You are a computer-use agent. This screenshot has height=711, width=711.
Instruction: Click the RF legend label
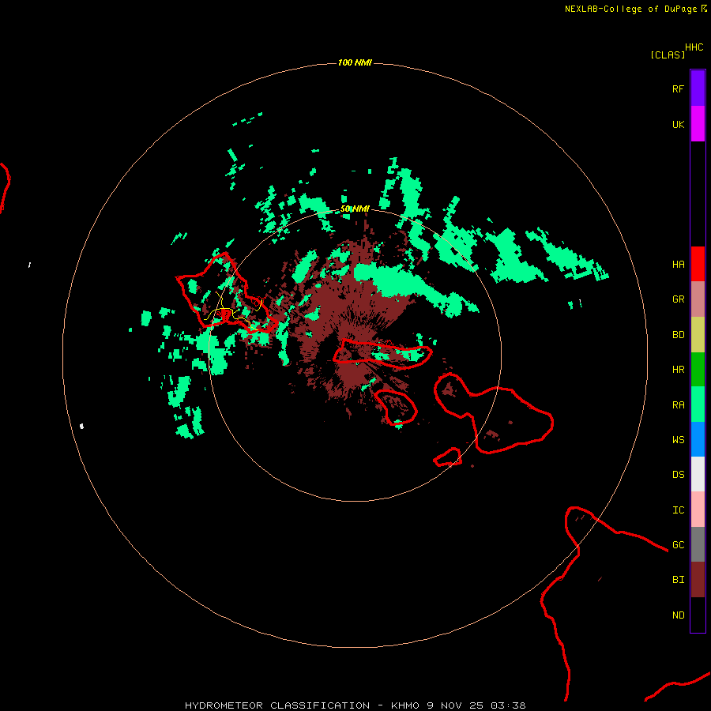coord(678,88)
